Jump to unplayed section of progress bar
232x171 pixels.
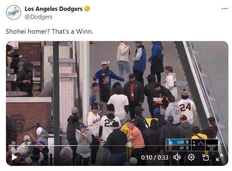pos(151,145)
